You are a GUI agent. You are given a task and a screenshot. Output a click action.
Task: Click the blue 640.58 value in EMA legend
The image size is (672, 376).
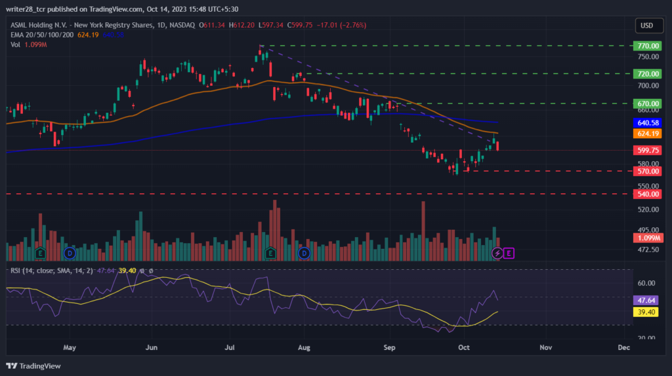(x=113, y=35)
